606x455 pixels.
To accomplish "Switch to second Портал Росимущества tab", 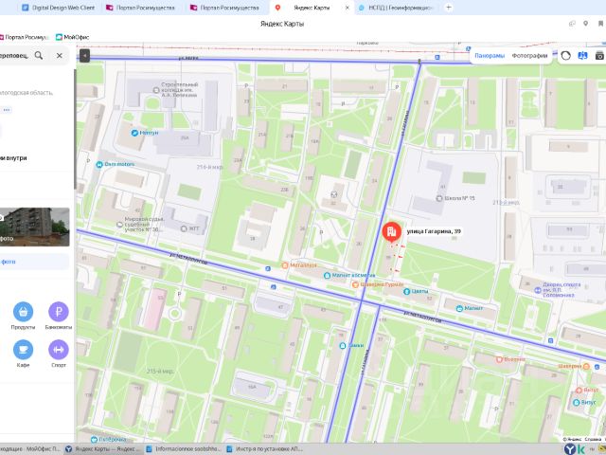I will pos(225,8).
